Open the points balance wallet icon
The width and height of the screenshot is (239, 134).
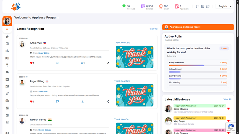143,6
